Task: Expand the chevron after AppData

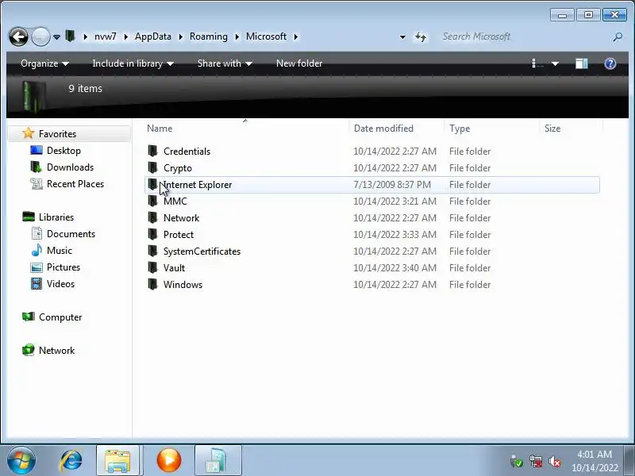Action: (x=180, y=36)
